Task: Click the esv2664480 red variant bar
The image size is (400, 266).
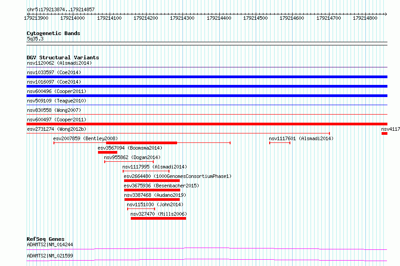Action: [x=152, y=181]
